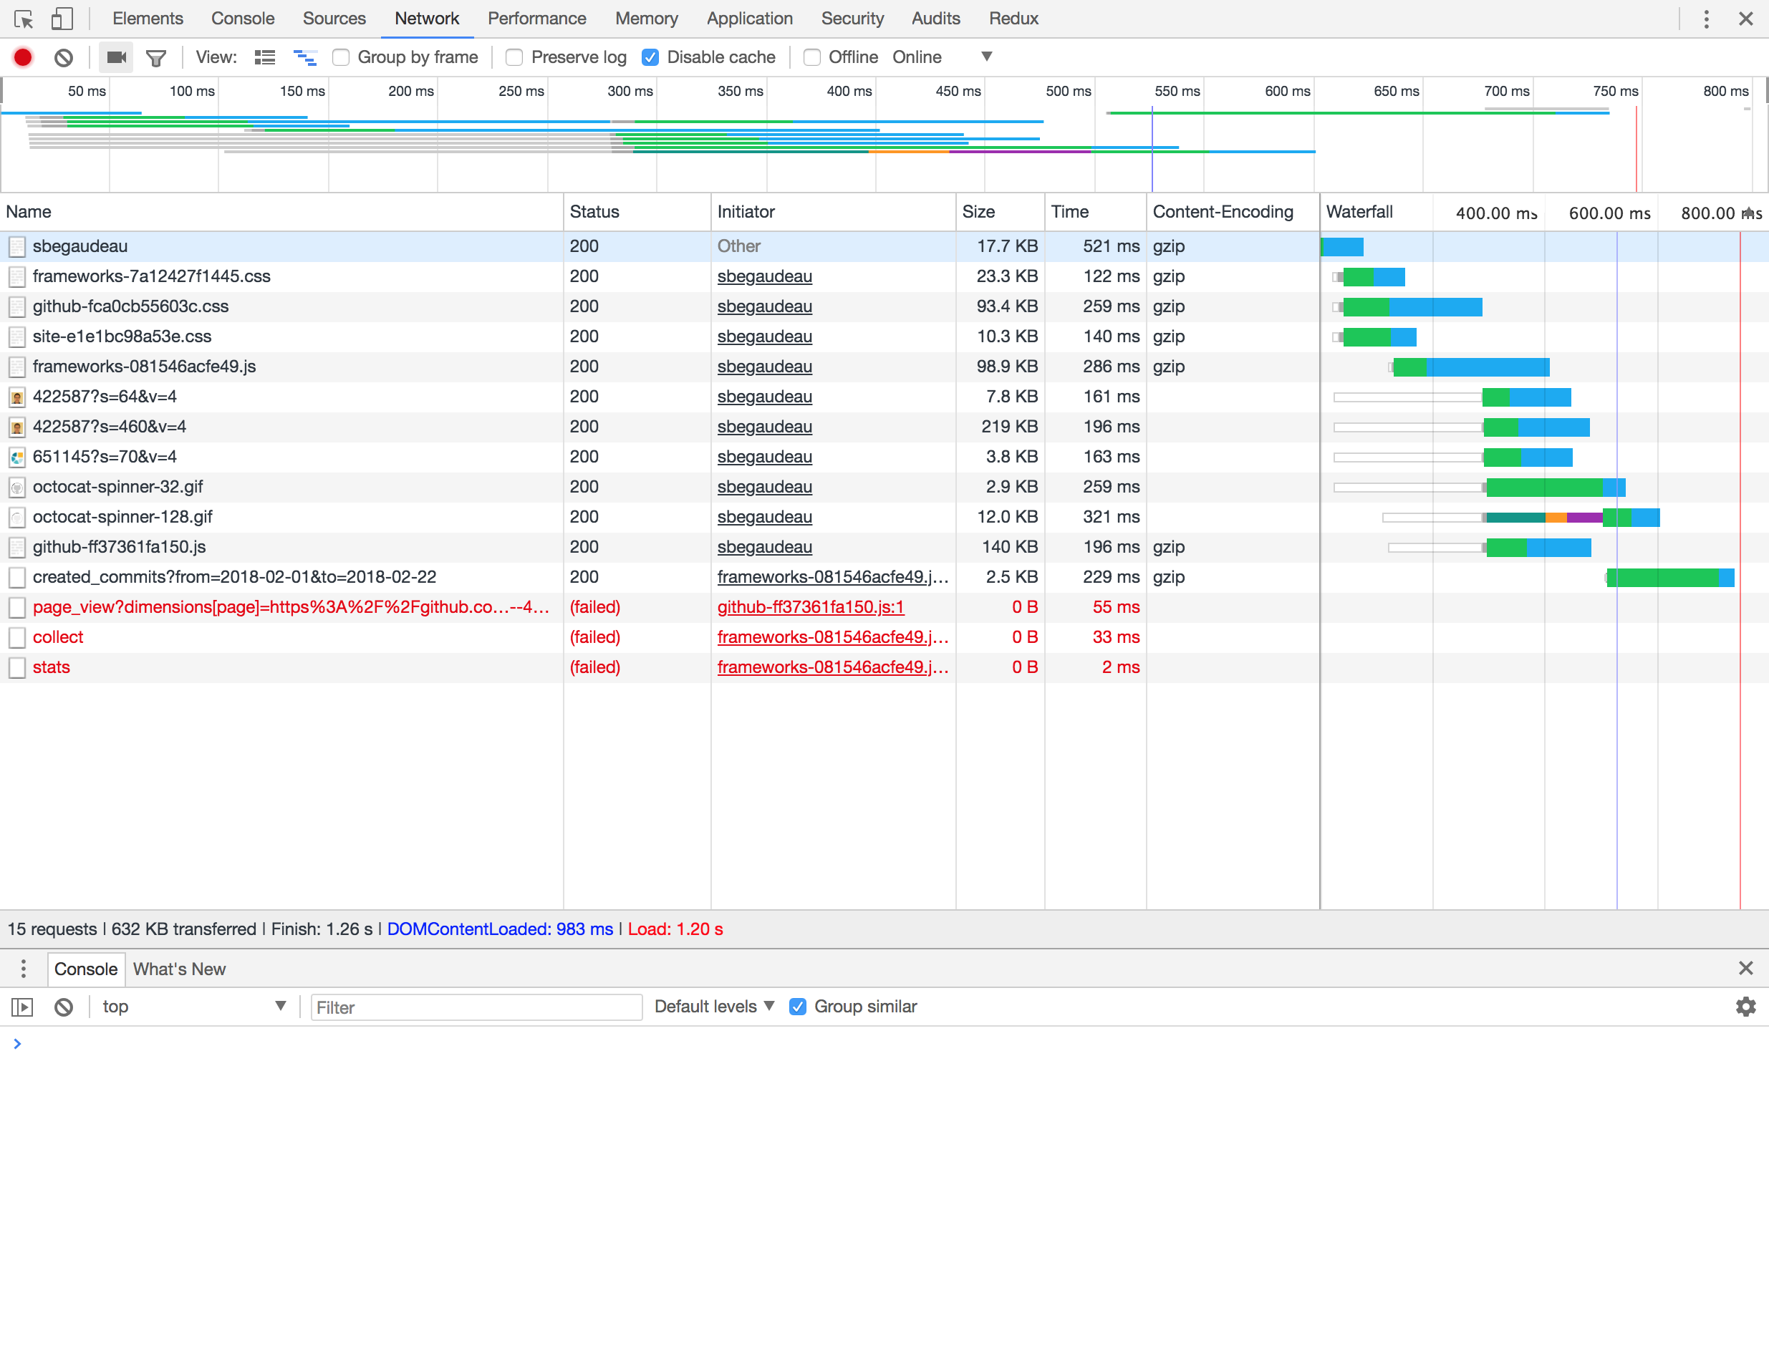Open the Security tab
The width and height of the screenshot is (1769, 1351).
853,19
